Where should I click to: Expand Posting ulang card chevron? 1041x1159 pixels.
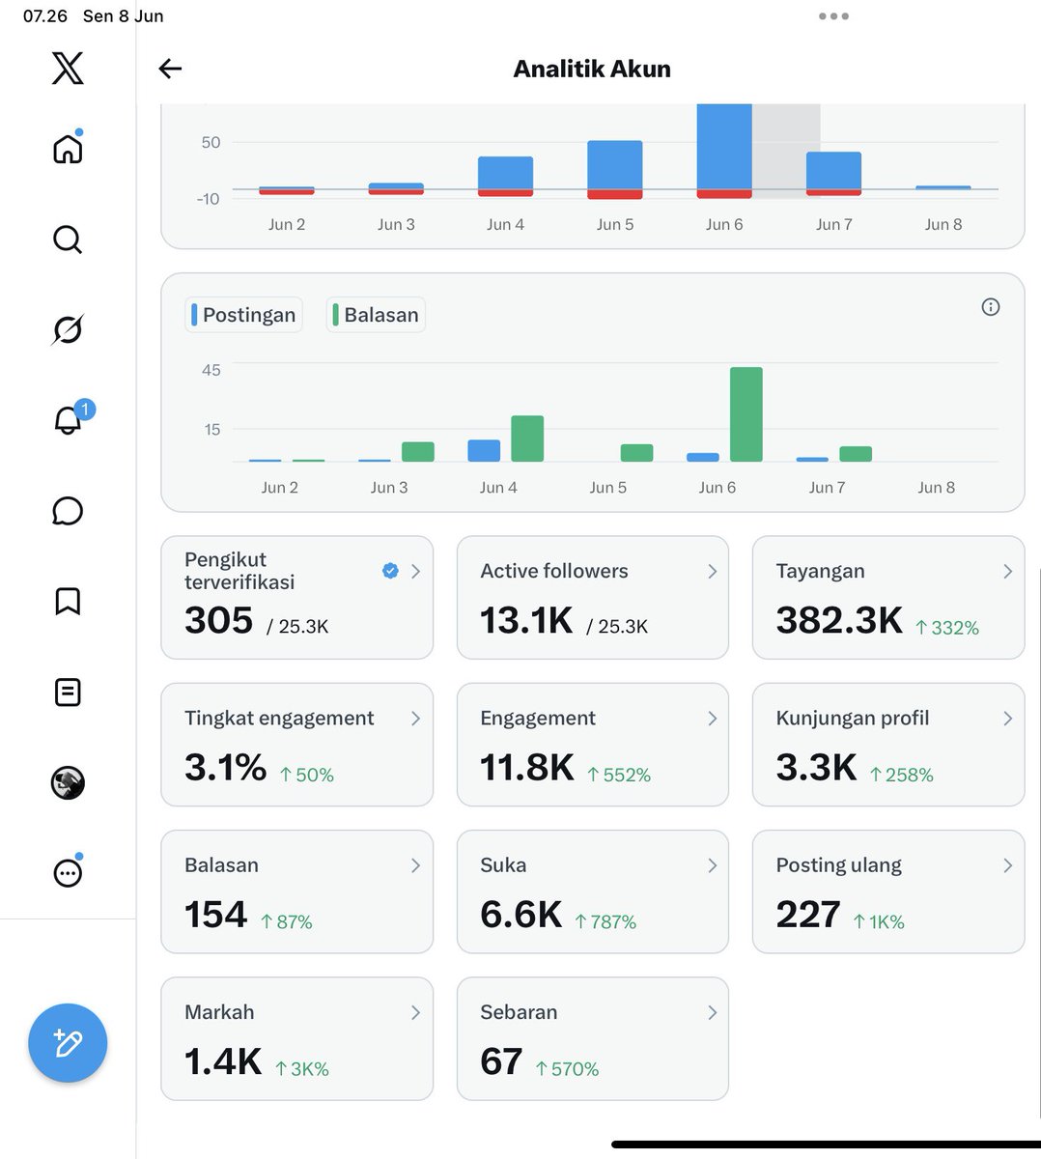[x=1007, y=865]
